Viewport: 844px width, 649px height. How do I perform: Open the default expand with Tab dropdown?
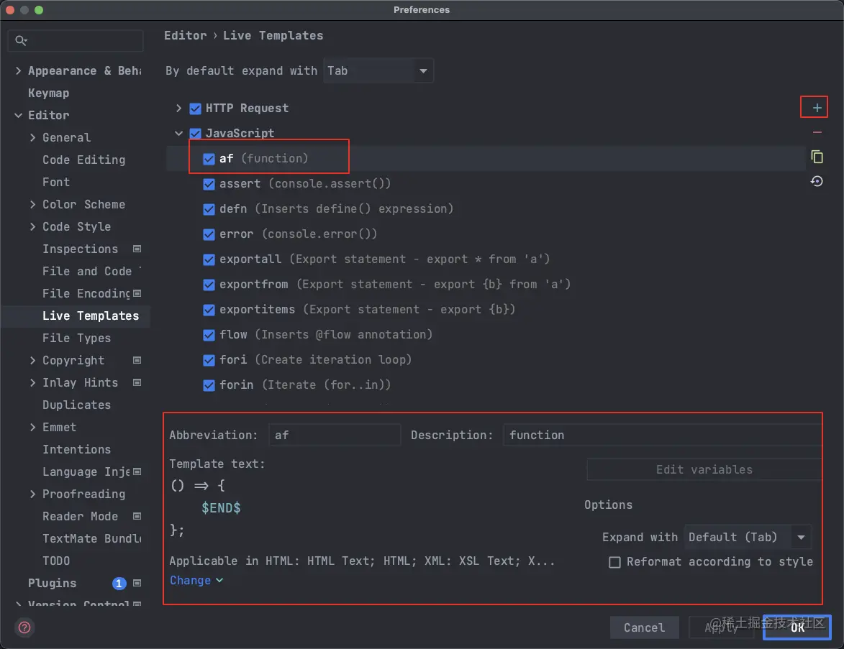378,70
